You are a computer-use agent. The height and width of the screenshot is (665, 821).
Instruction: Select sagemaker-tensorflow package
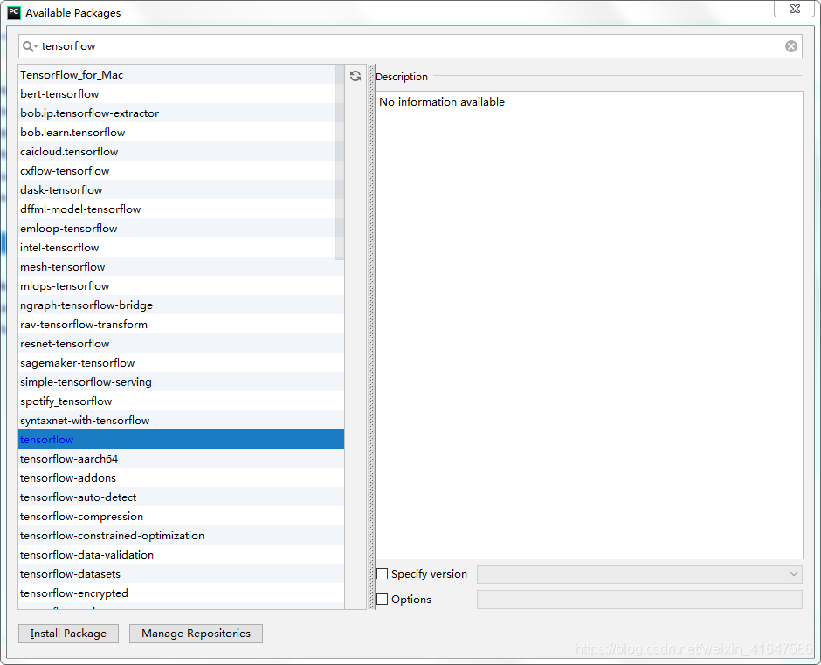(x=181, y=362)
